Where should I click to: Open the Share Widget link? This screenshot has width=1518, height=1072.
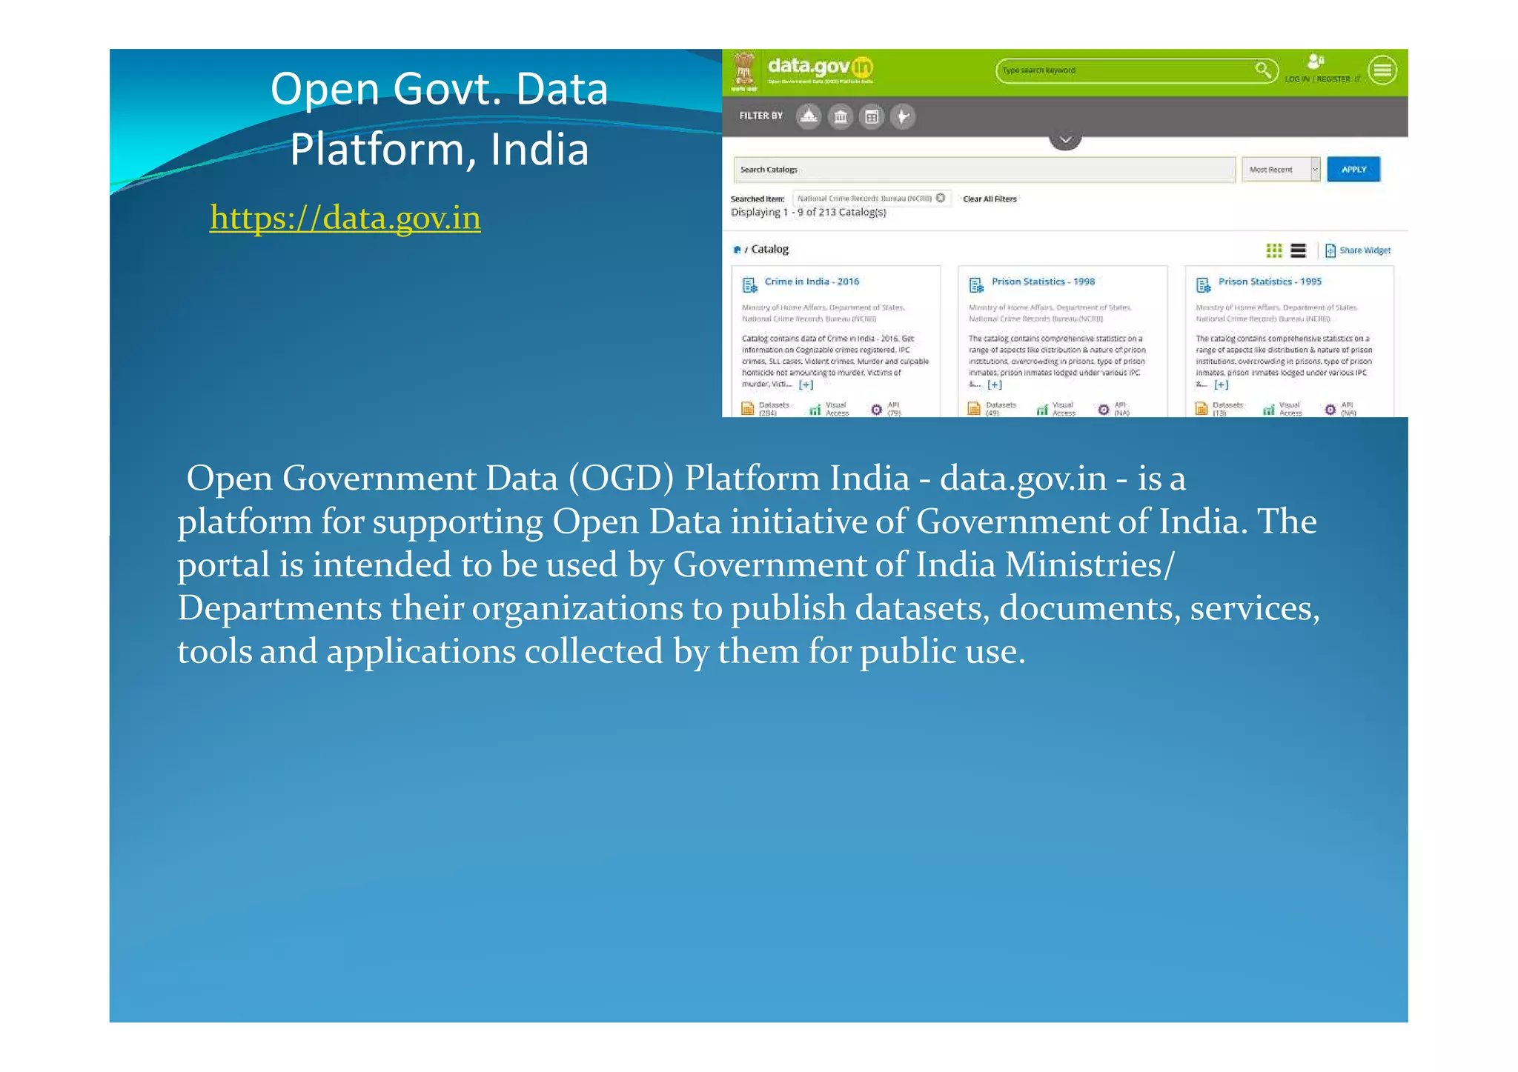click(x=1365, y=250)
